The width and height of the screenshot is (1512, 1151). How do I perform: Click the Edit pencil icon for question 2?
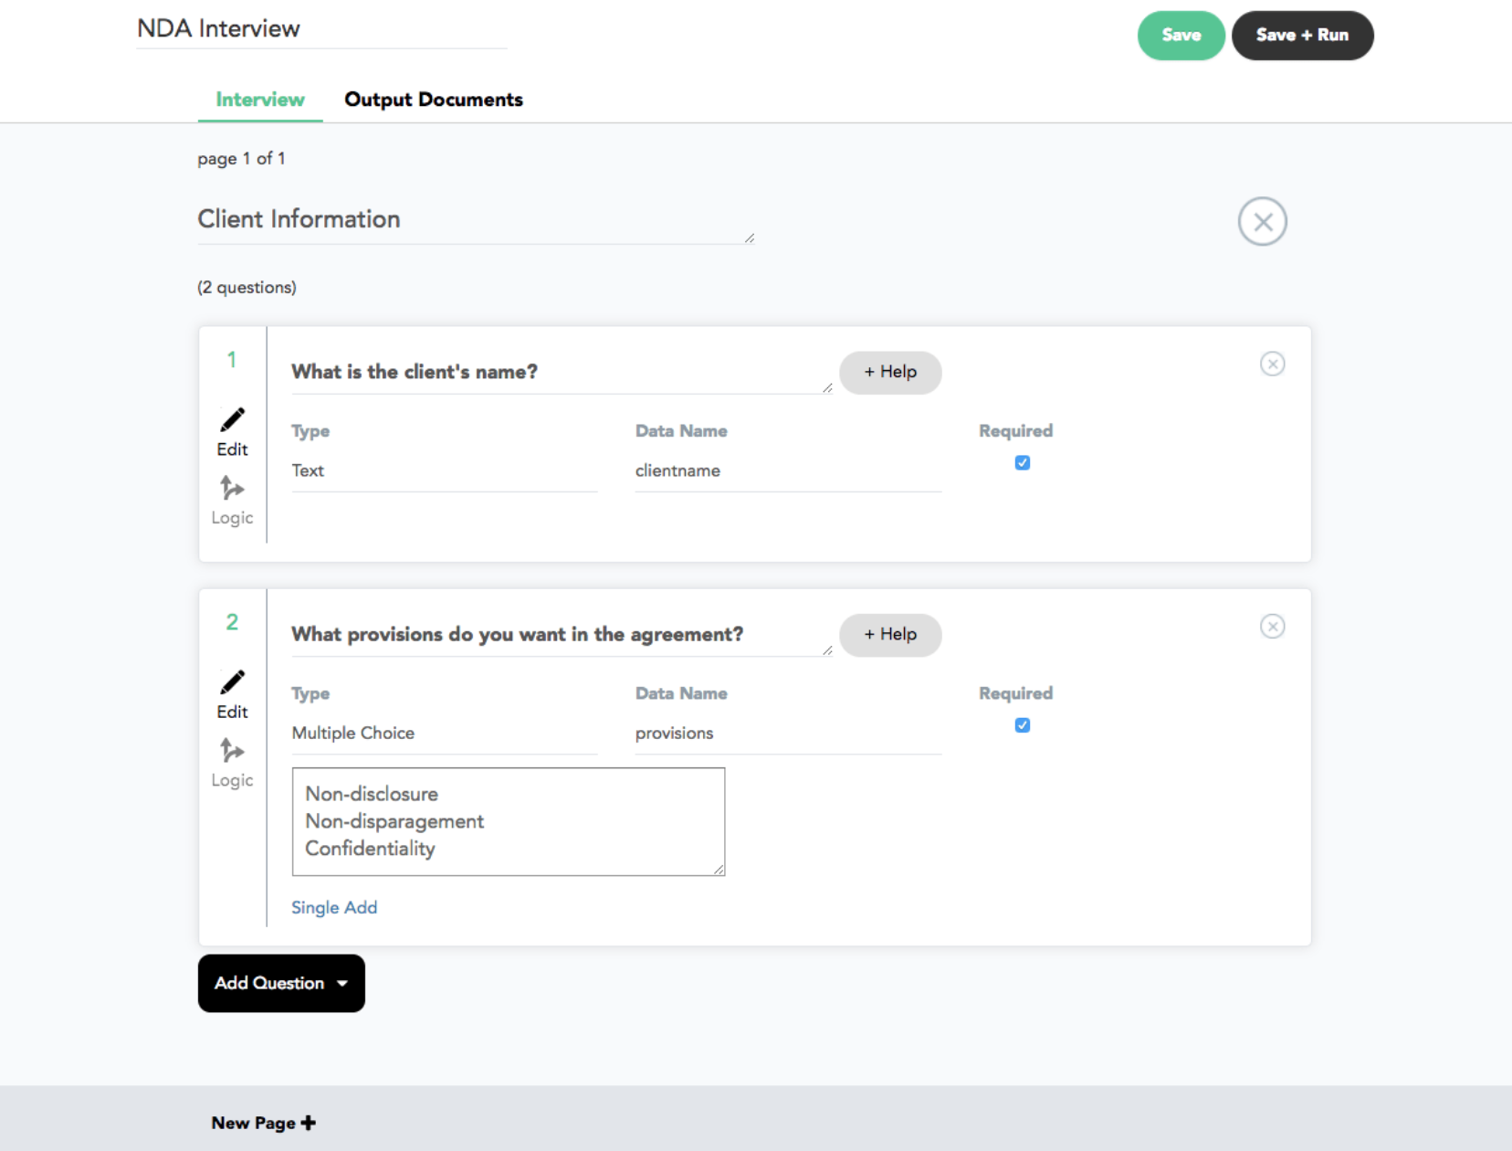point(232,682)
